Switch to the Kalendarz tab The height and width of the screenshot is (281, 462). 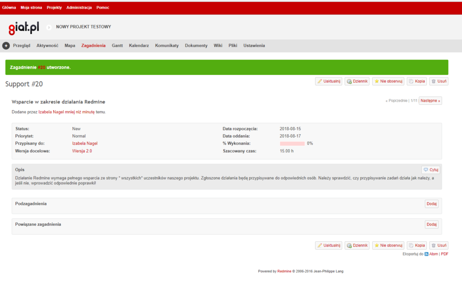coord(139,46)
